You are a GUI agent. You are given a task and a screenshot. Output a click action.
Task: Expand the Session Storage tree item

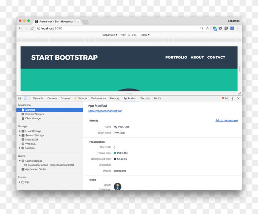[x=20, y=135]
